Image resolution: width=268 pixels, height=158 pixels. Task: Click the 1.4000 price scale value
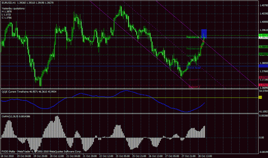[264, 22]
